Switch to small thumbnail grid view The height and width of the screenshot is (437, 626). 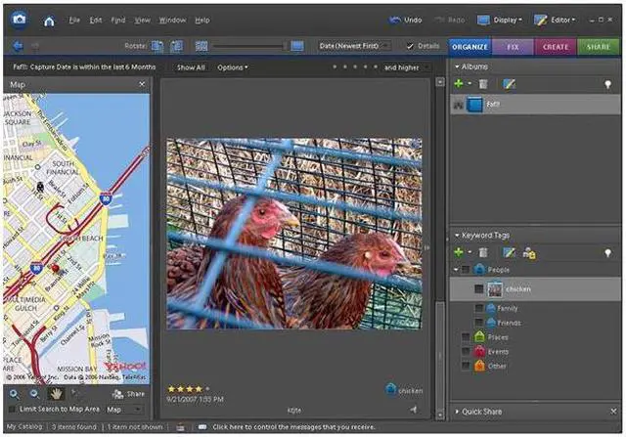201,46
